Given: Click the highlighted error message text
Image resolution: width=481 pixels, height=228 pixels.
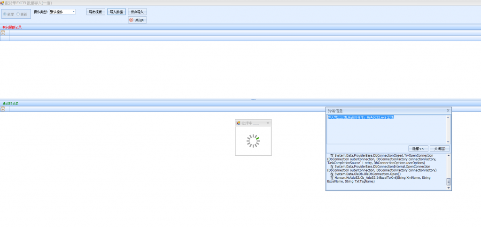Looking at the screenshot, I should coord(360,117).
